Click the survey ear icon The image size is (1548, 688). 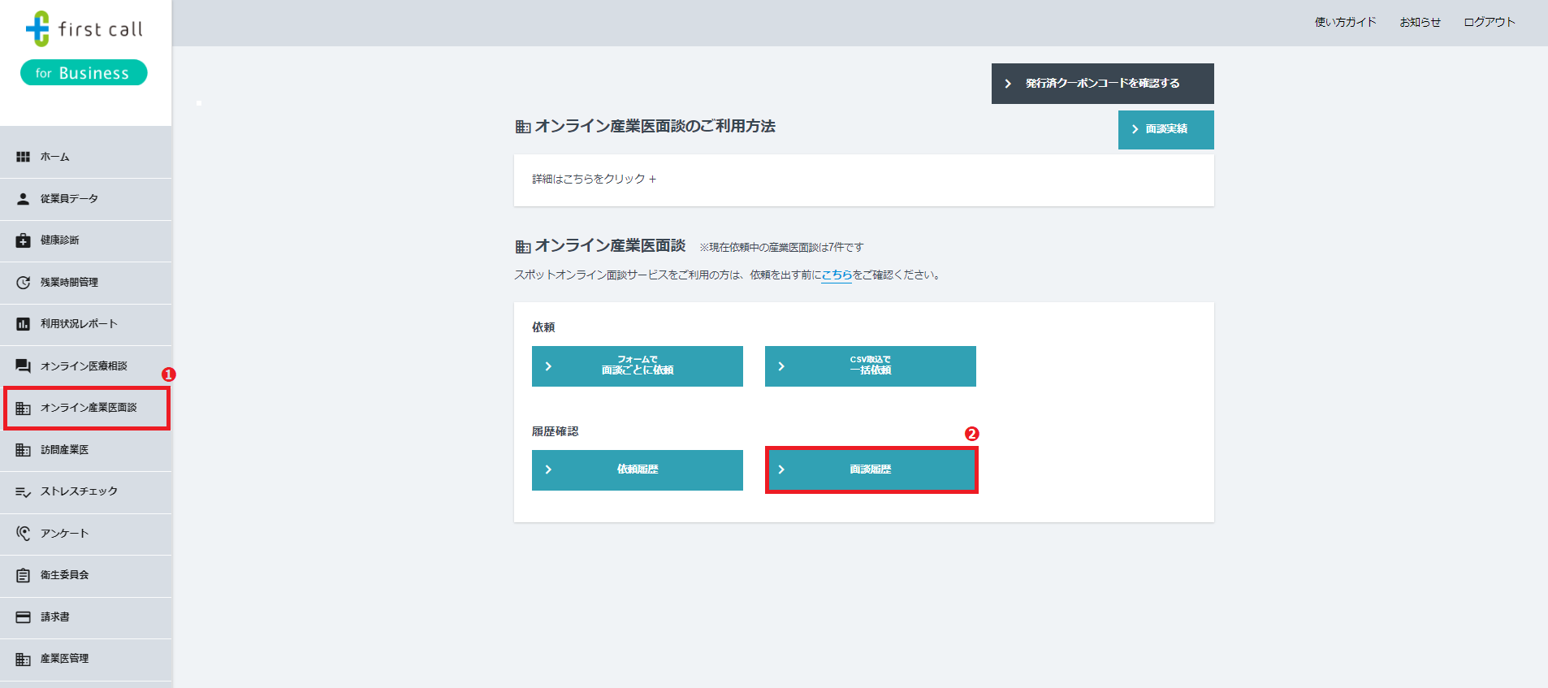[23, 534]
